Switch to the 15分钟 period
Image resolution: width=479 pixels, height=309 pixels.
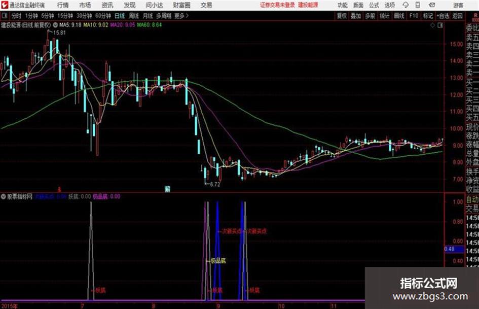click(x=65, y=16)
